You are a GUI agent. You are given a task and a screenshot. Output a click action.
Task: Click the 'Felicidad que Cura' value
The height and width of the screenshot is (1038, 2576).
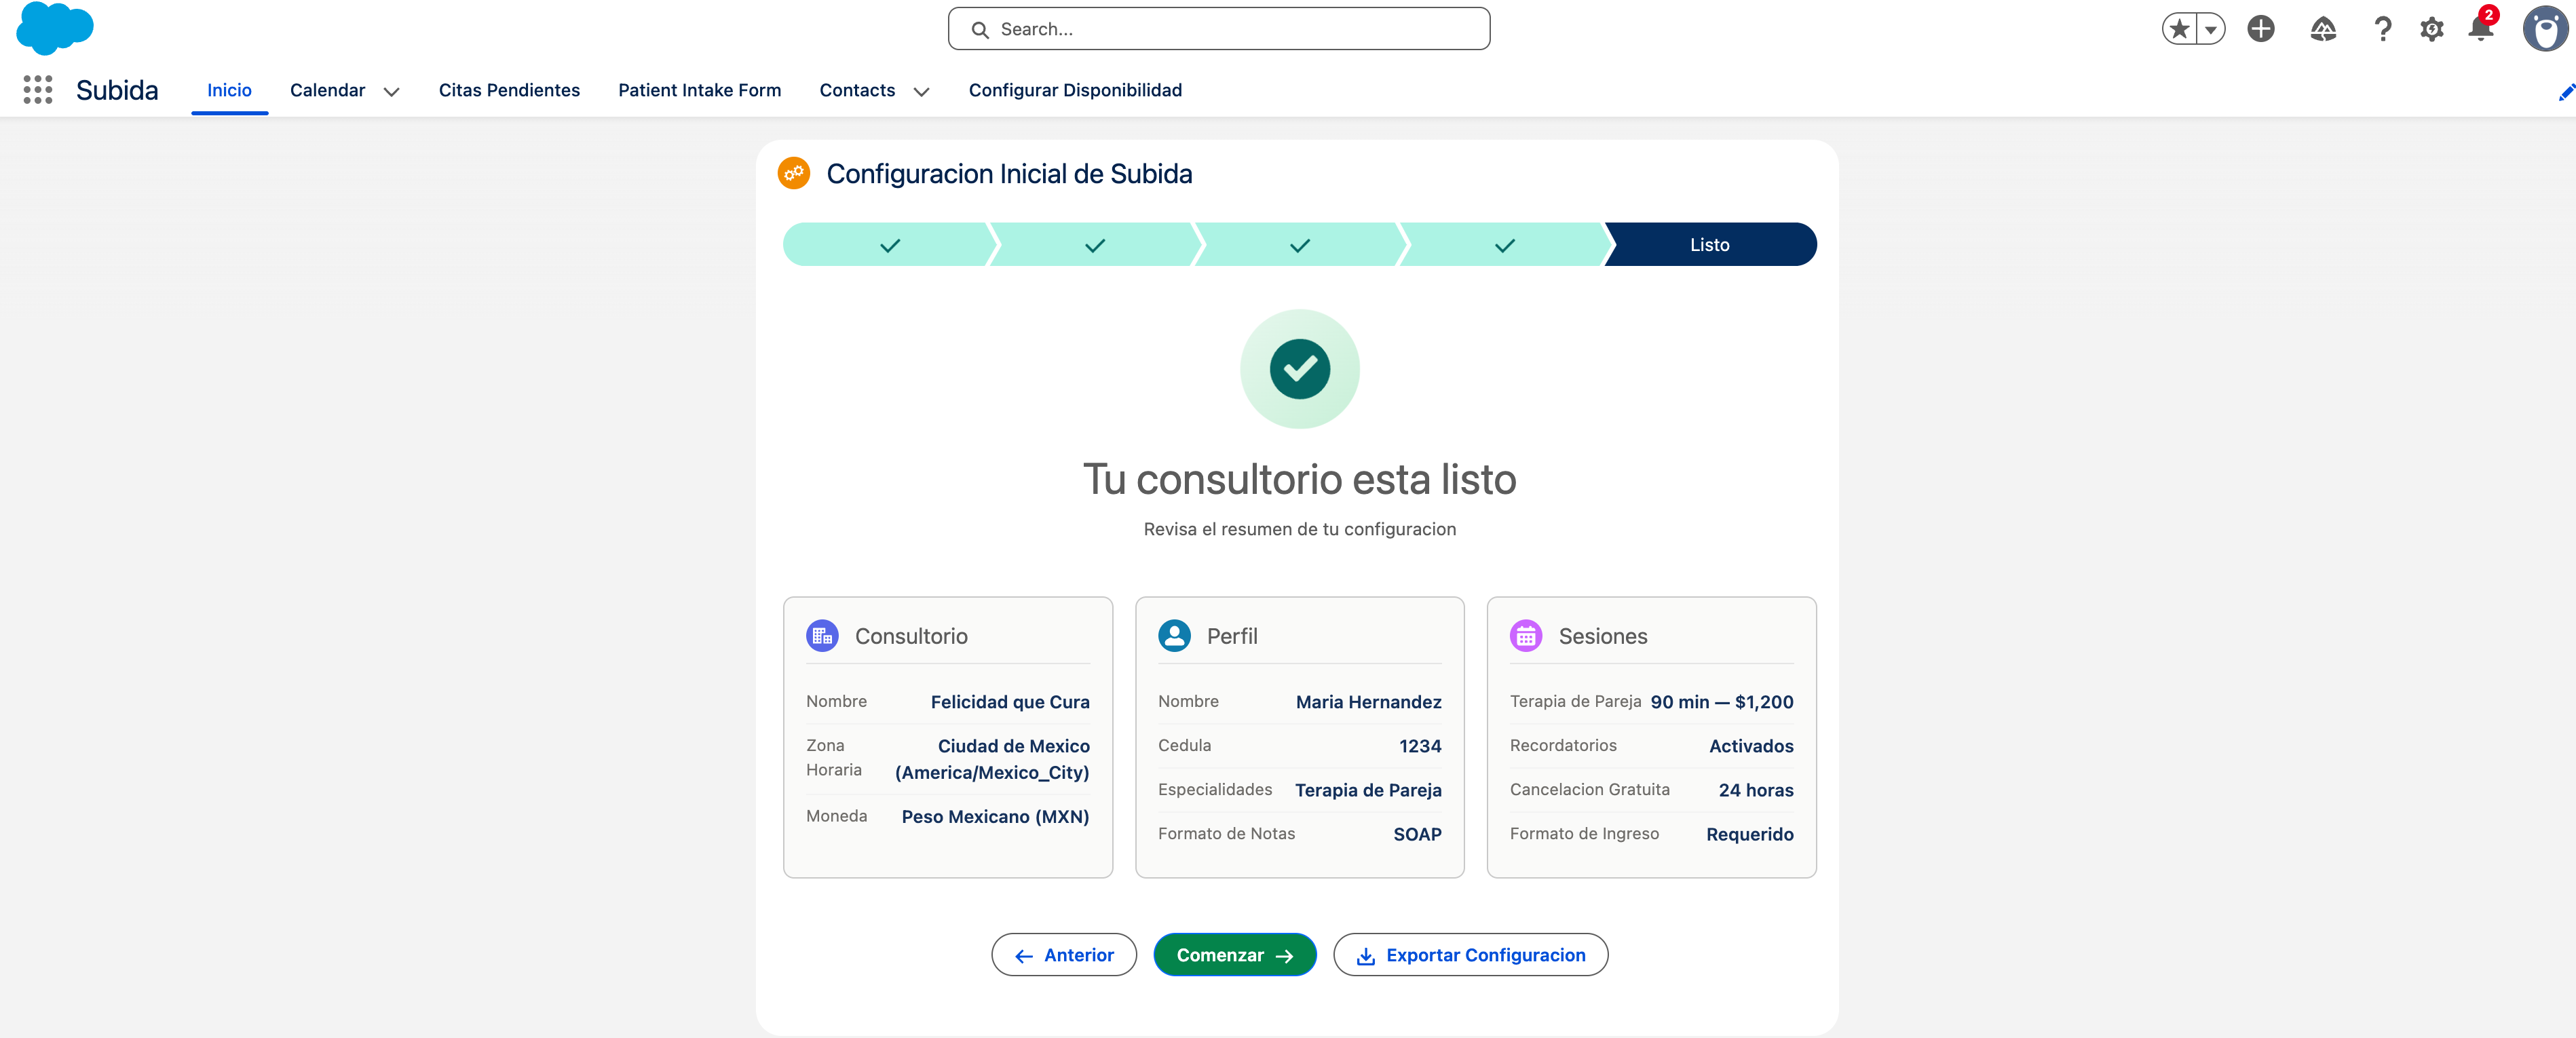(x=1010, y=702)
